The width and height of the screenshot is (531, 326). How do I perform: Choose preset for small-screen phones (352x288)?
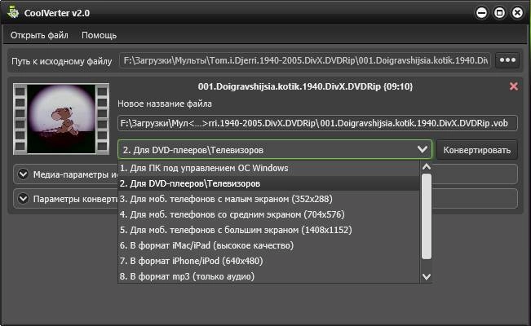(268, 199)
